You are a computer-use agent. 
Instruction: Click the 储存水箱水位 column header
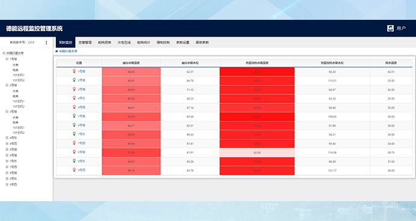click(190, 63)
